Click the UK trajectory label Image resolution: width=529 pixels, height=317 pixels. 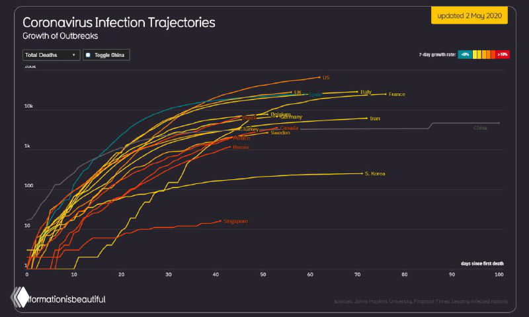pyautogui.click(x=298, y=92)
